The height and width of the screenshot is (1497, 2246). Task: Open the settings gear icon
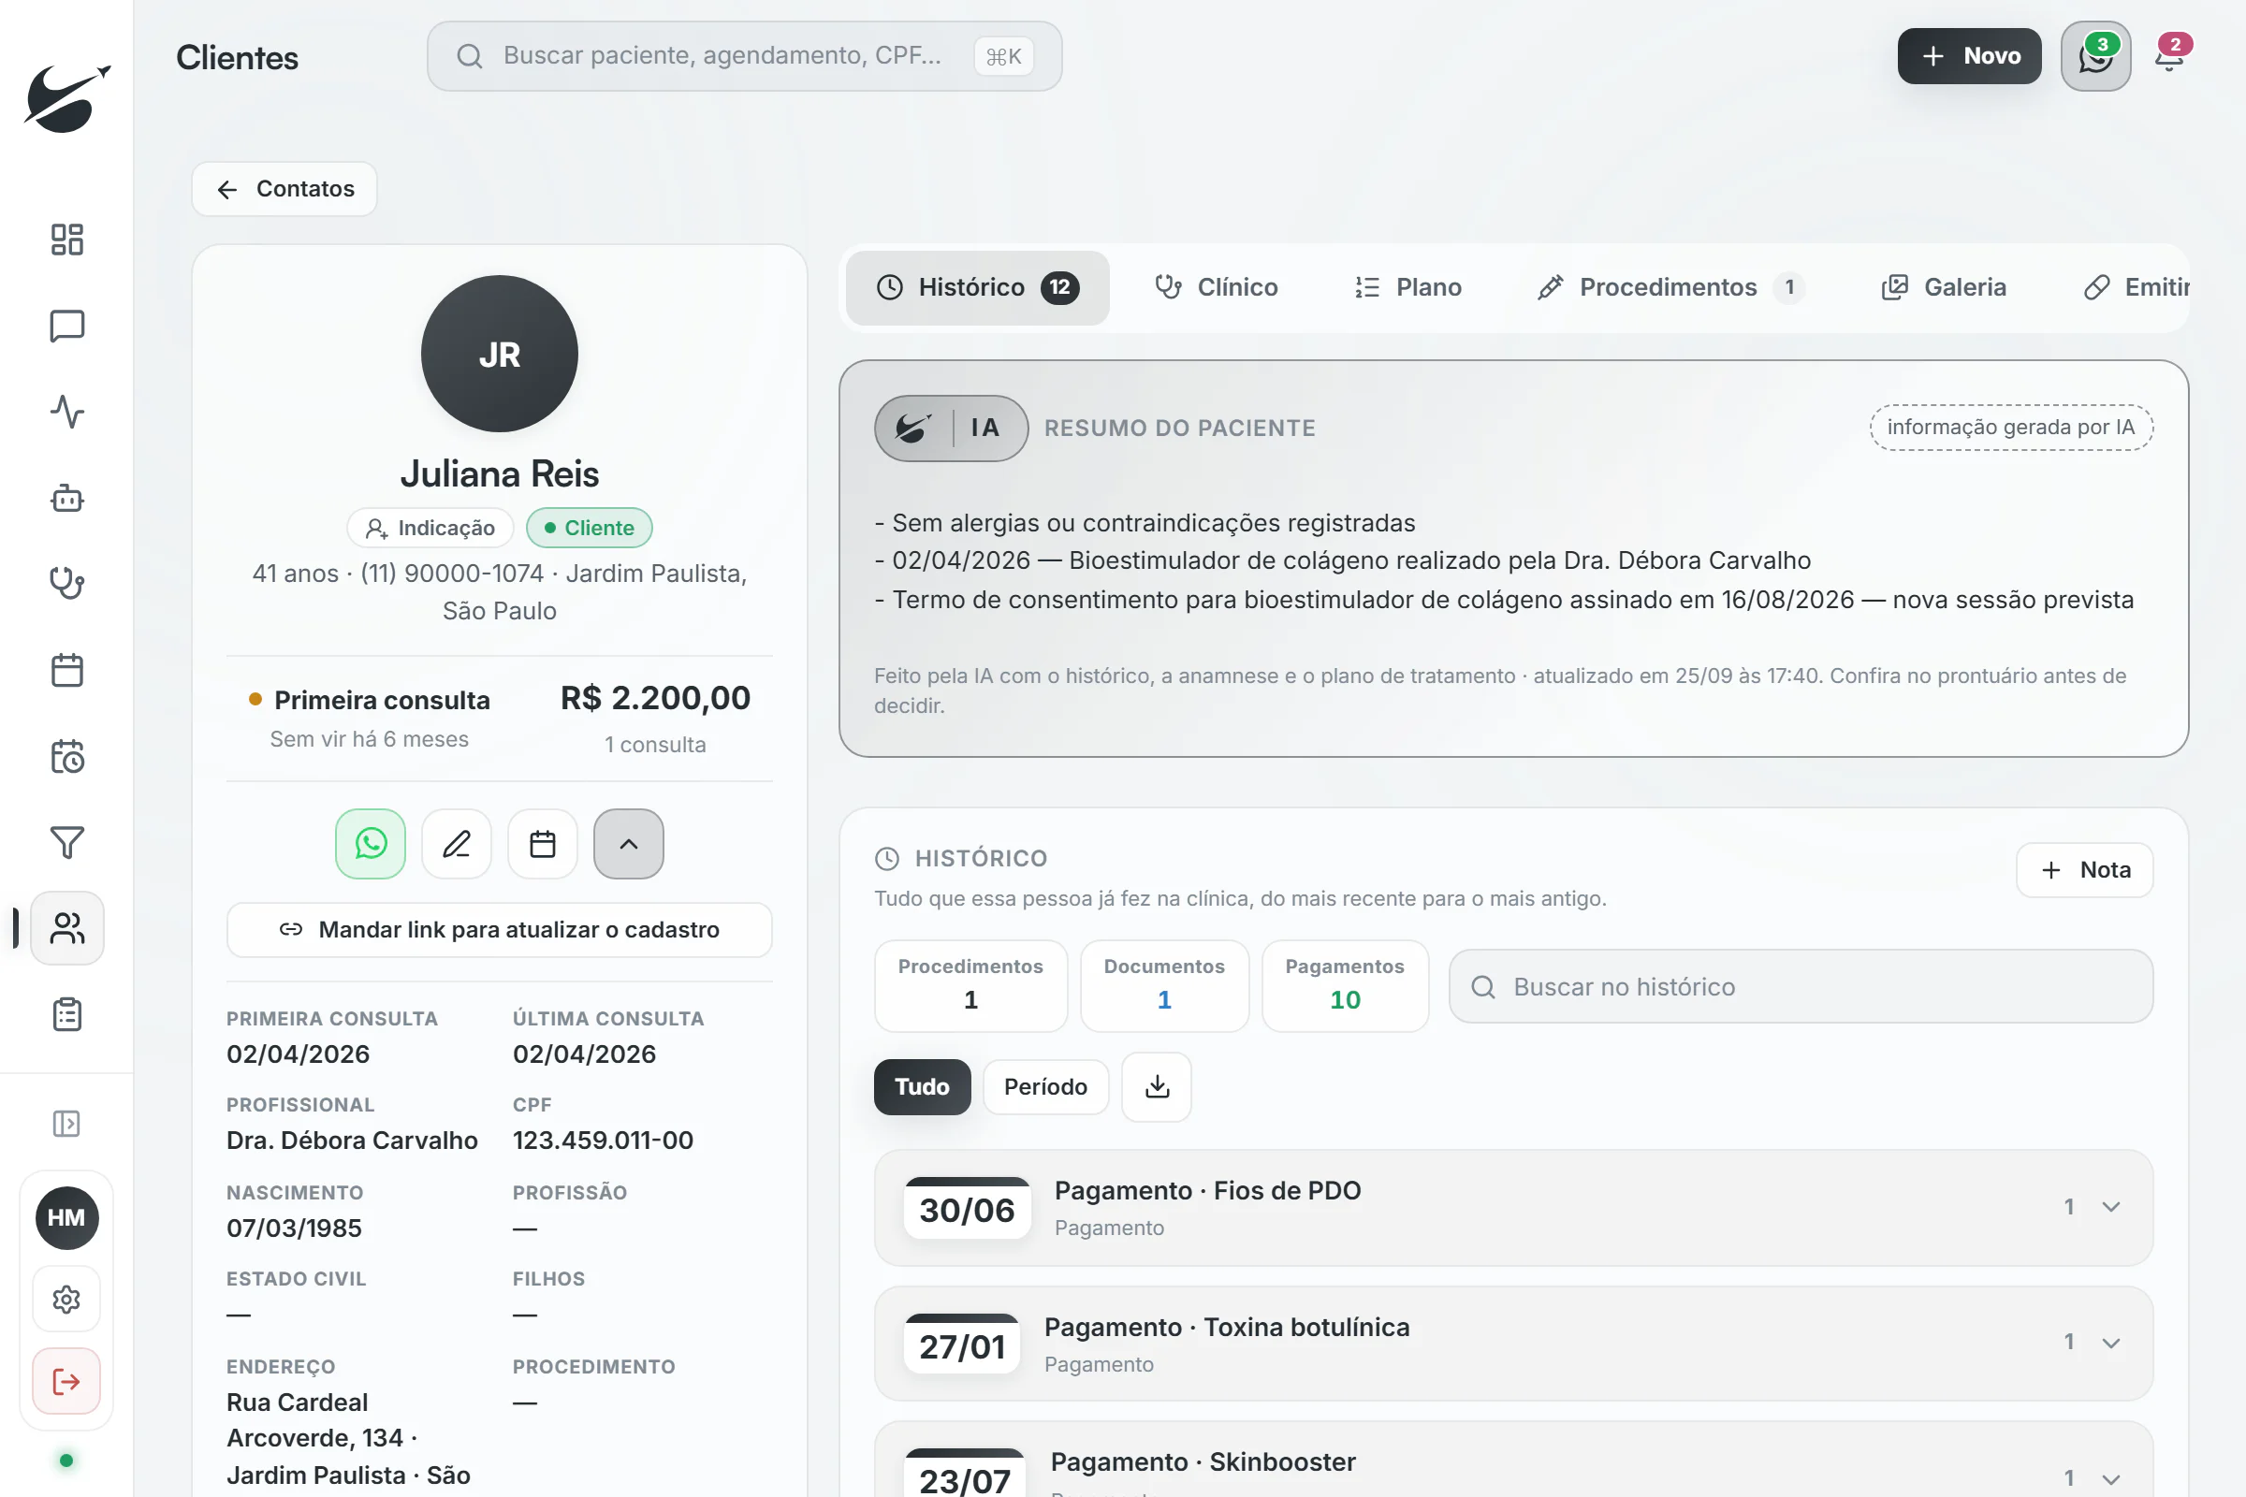point(66,1300)
